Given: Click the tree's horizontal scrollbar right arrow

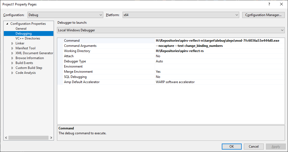Looking at the screenshot, I should coord(51,138).
